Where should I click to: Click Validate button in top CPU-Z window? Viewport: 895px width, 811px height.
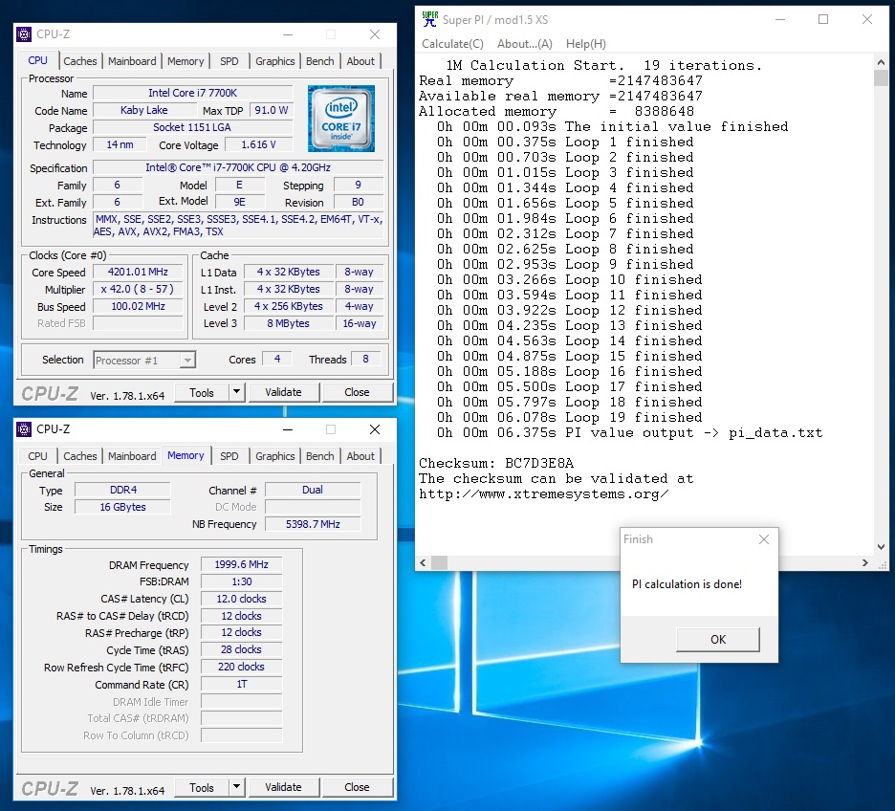[x=284, y=392]
